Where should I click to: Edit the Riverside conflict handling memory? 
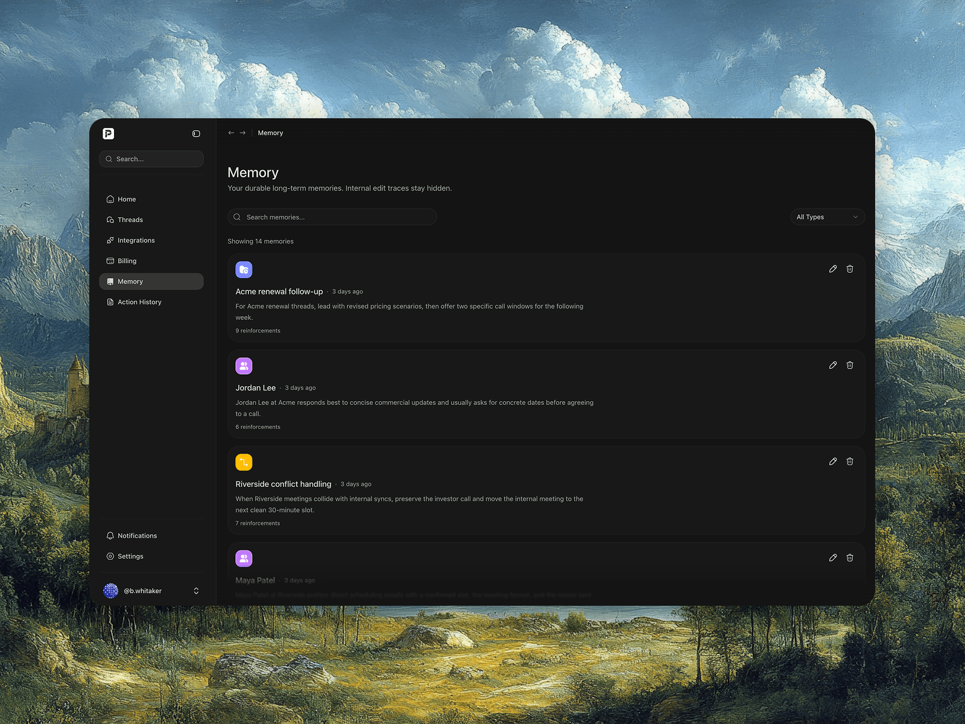[x=833, y=462]
